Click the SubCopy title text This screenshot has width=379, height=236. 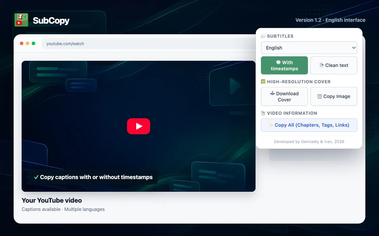51,21
